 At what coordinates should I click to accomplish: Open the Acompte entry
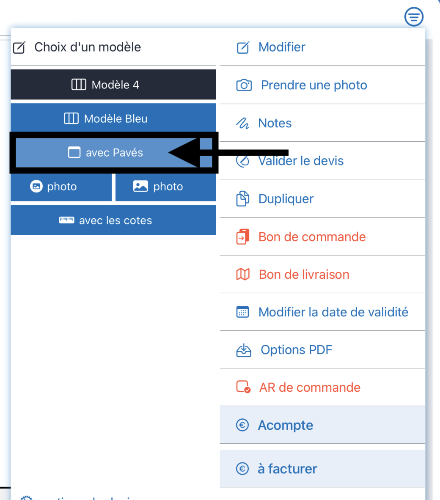322,425
